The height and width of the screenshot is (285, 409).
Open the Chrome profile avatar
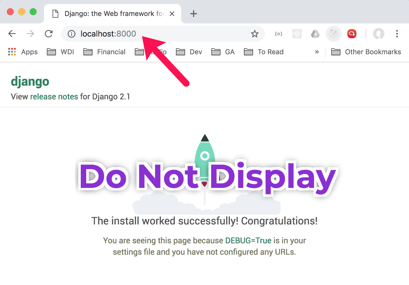(379, 34)
